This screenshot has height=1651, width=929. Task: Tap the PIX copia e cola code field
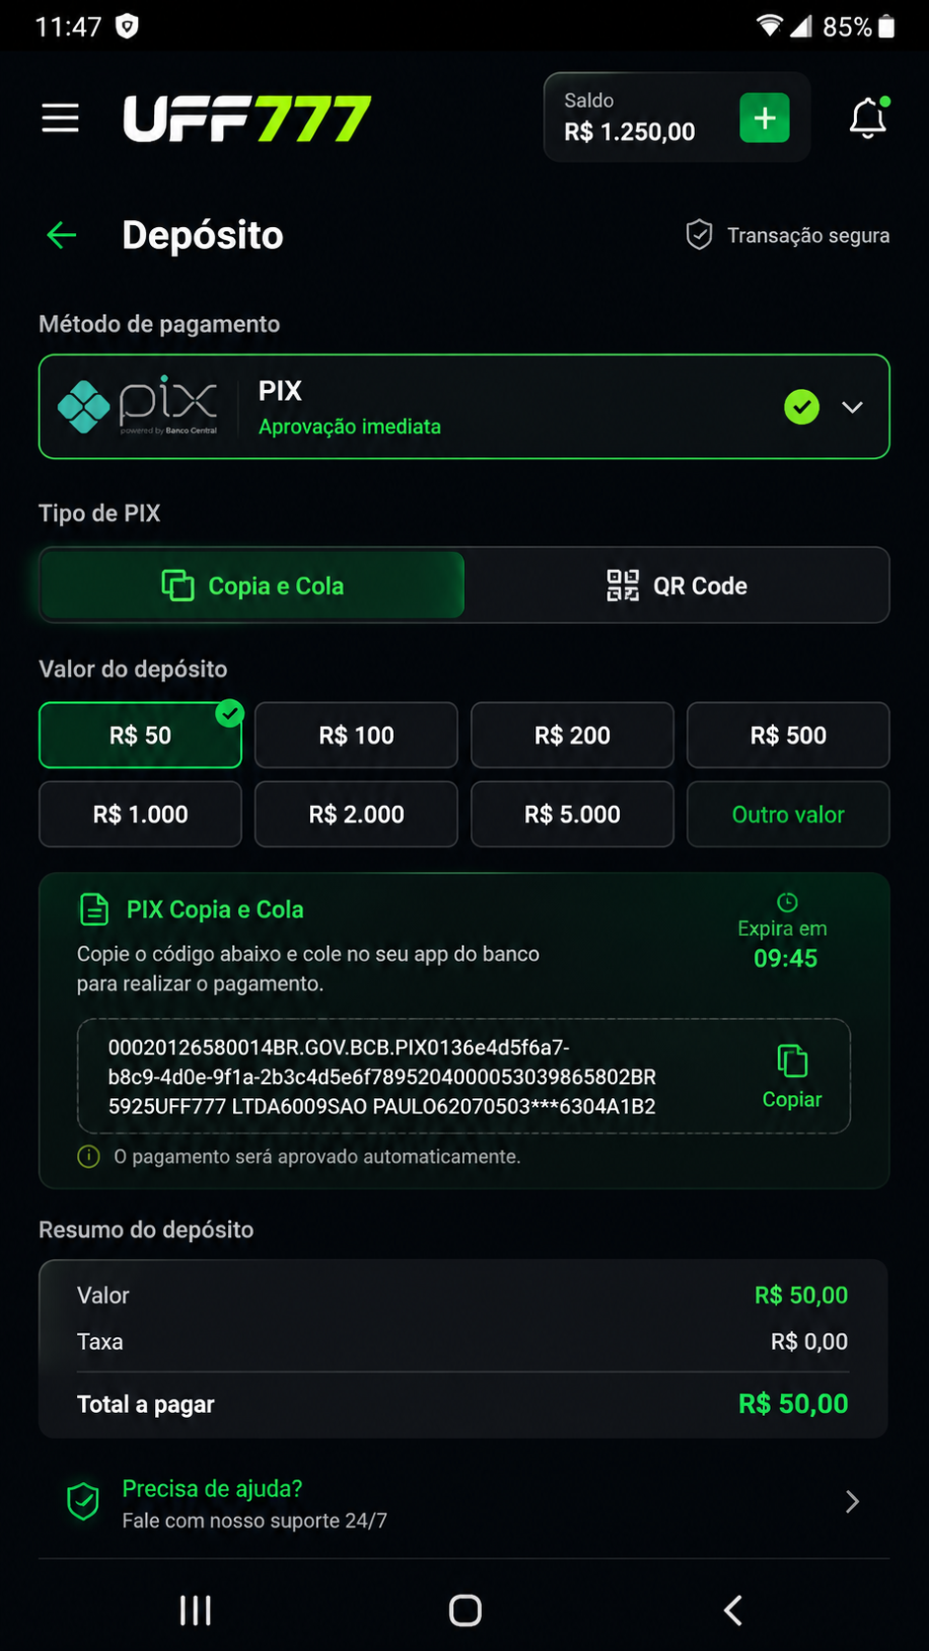point(464,1076)
